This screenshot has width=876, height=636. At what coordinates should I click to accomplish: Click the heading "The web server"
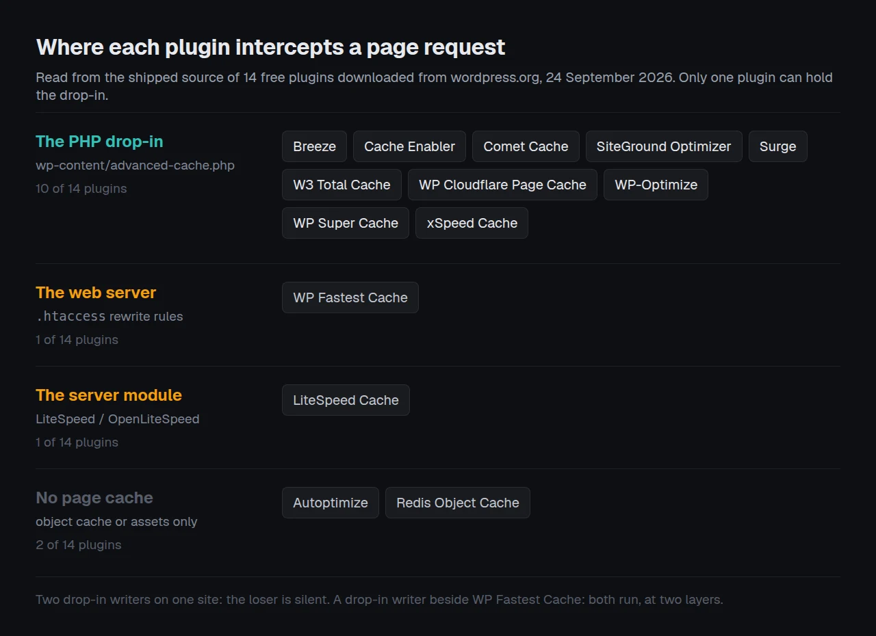click(96, 293)
